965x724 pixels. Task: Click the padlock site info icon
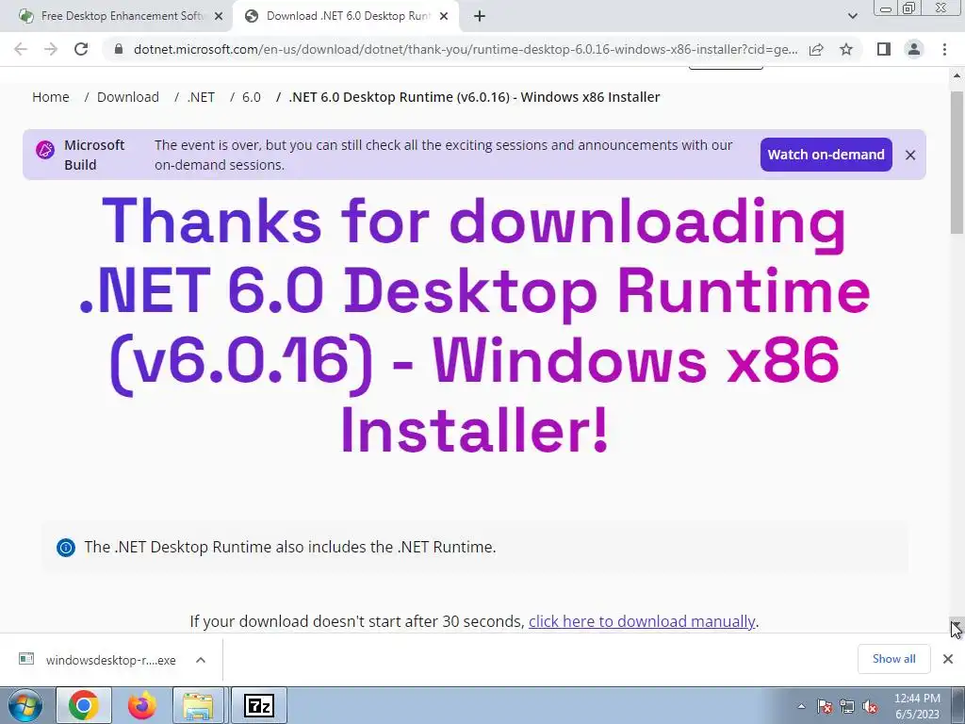click(119, 49)
